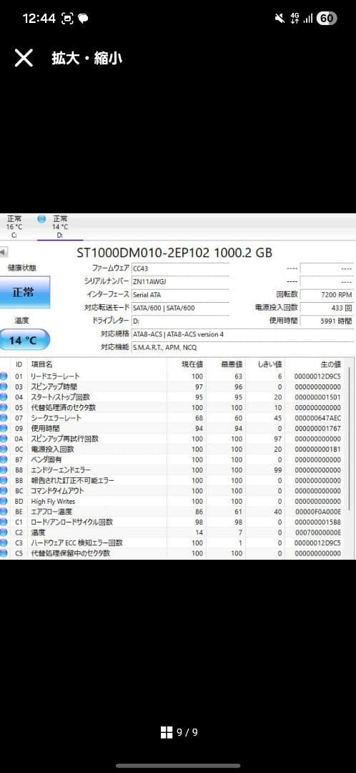Click the firmware field showing CC43
This screenshot has height=773, width=356.
pos(180,268)
